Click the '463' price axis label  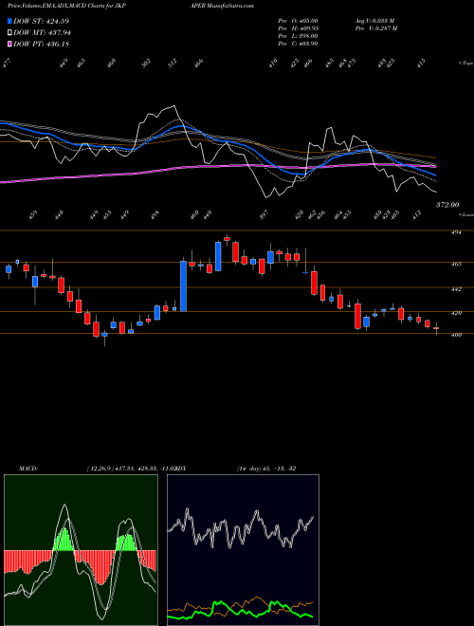click(456, 264)
